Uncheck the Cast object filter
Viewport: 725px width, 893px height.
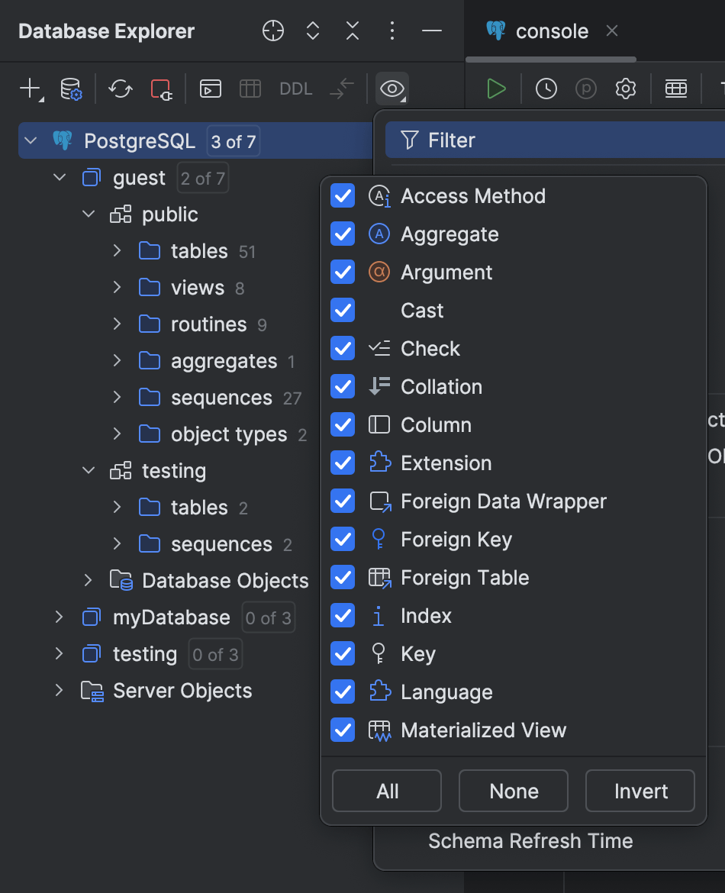click(343, 310)
